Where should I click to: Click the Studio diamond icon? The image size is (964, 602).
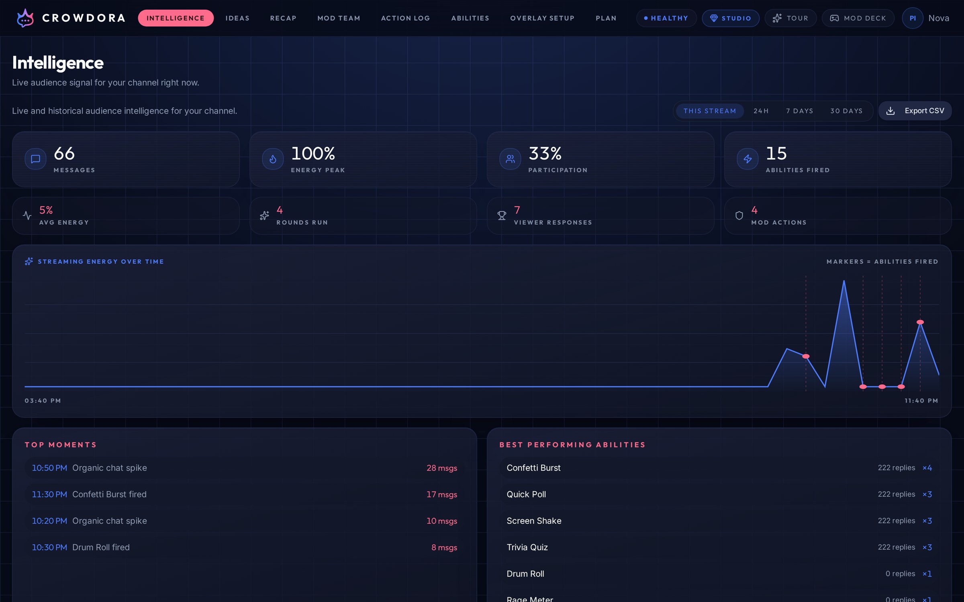[x=714, y=18]
